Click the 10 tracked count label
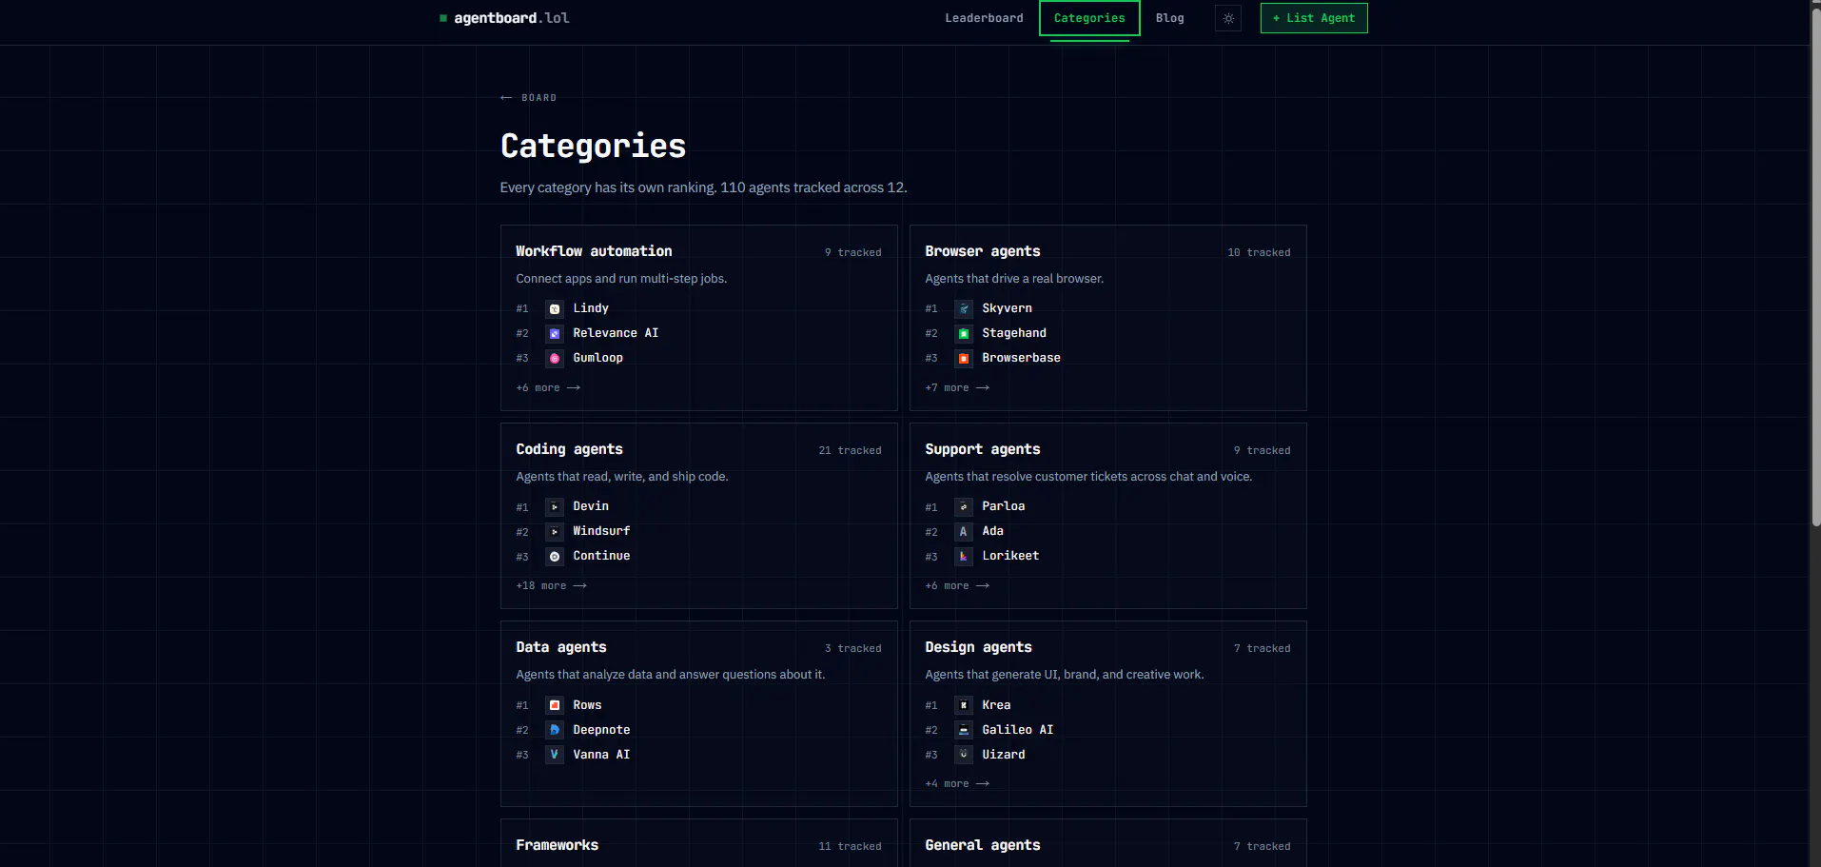The height and width of the screenshot is (867, 1821). [x=1259, y=253]
